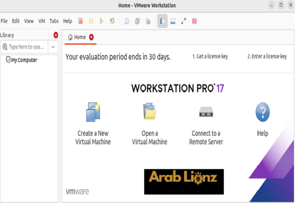The width and height of the screenshot is (295, 203).
Task: Open the Help menu in menu bar
Action: (x=67, y=21)
